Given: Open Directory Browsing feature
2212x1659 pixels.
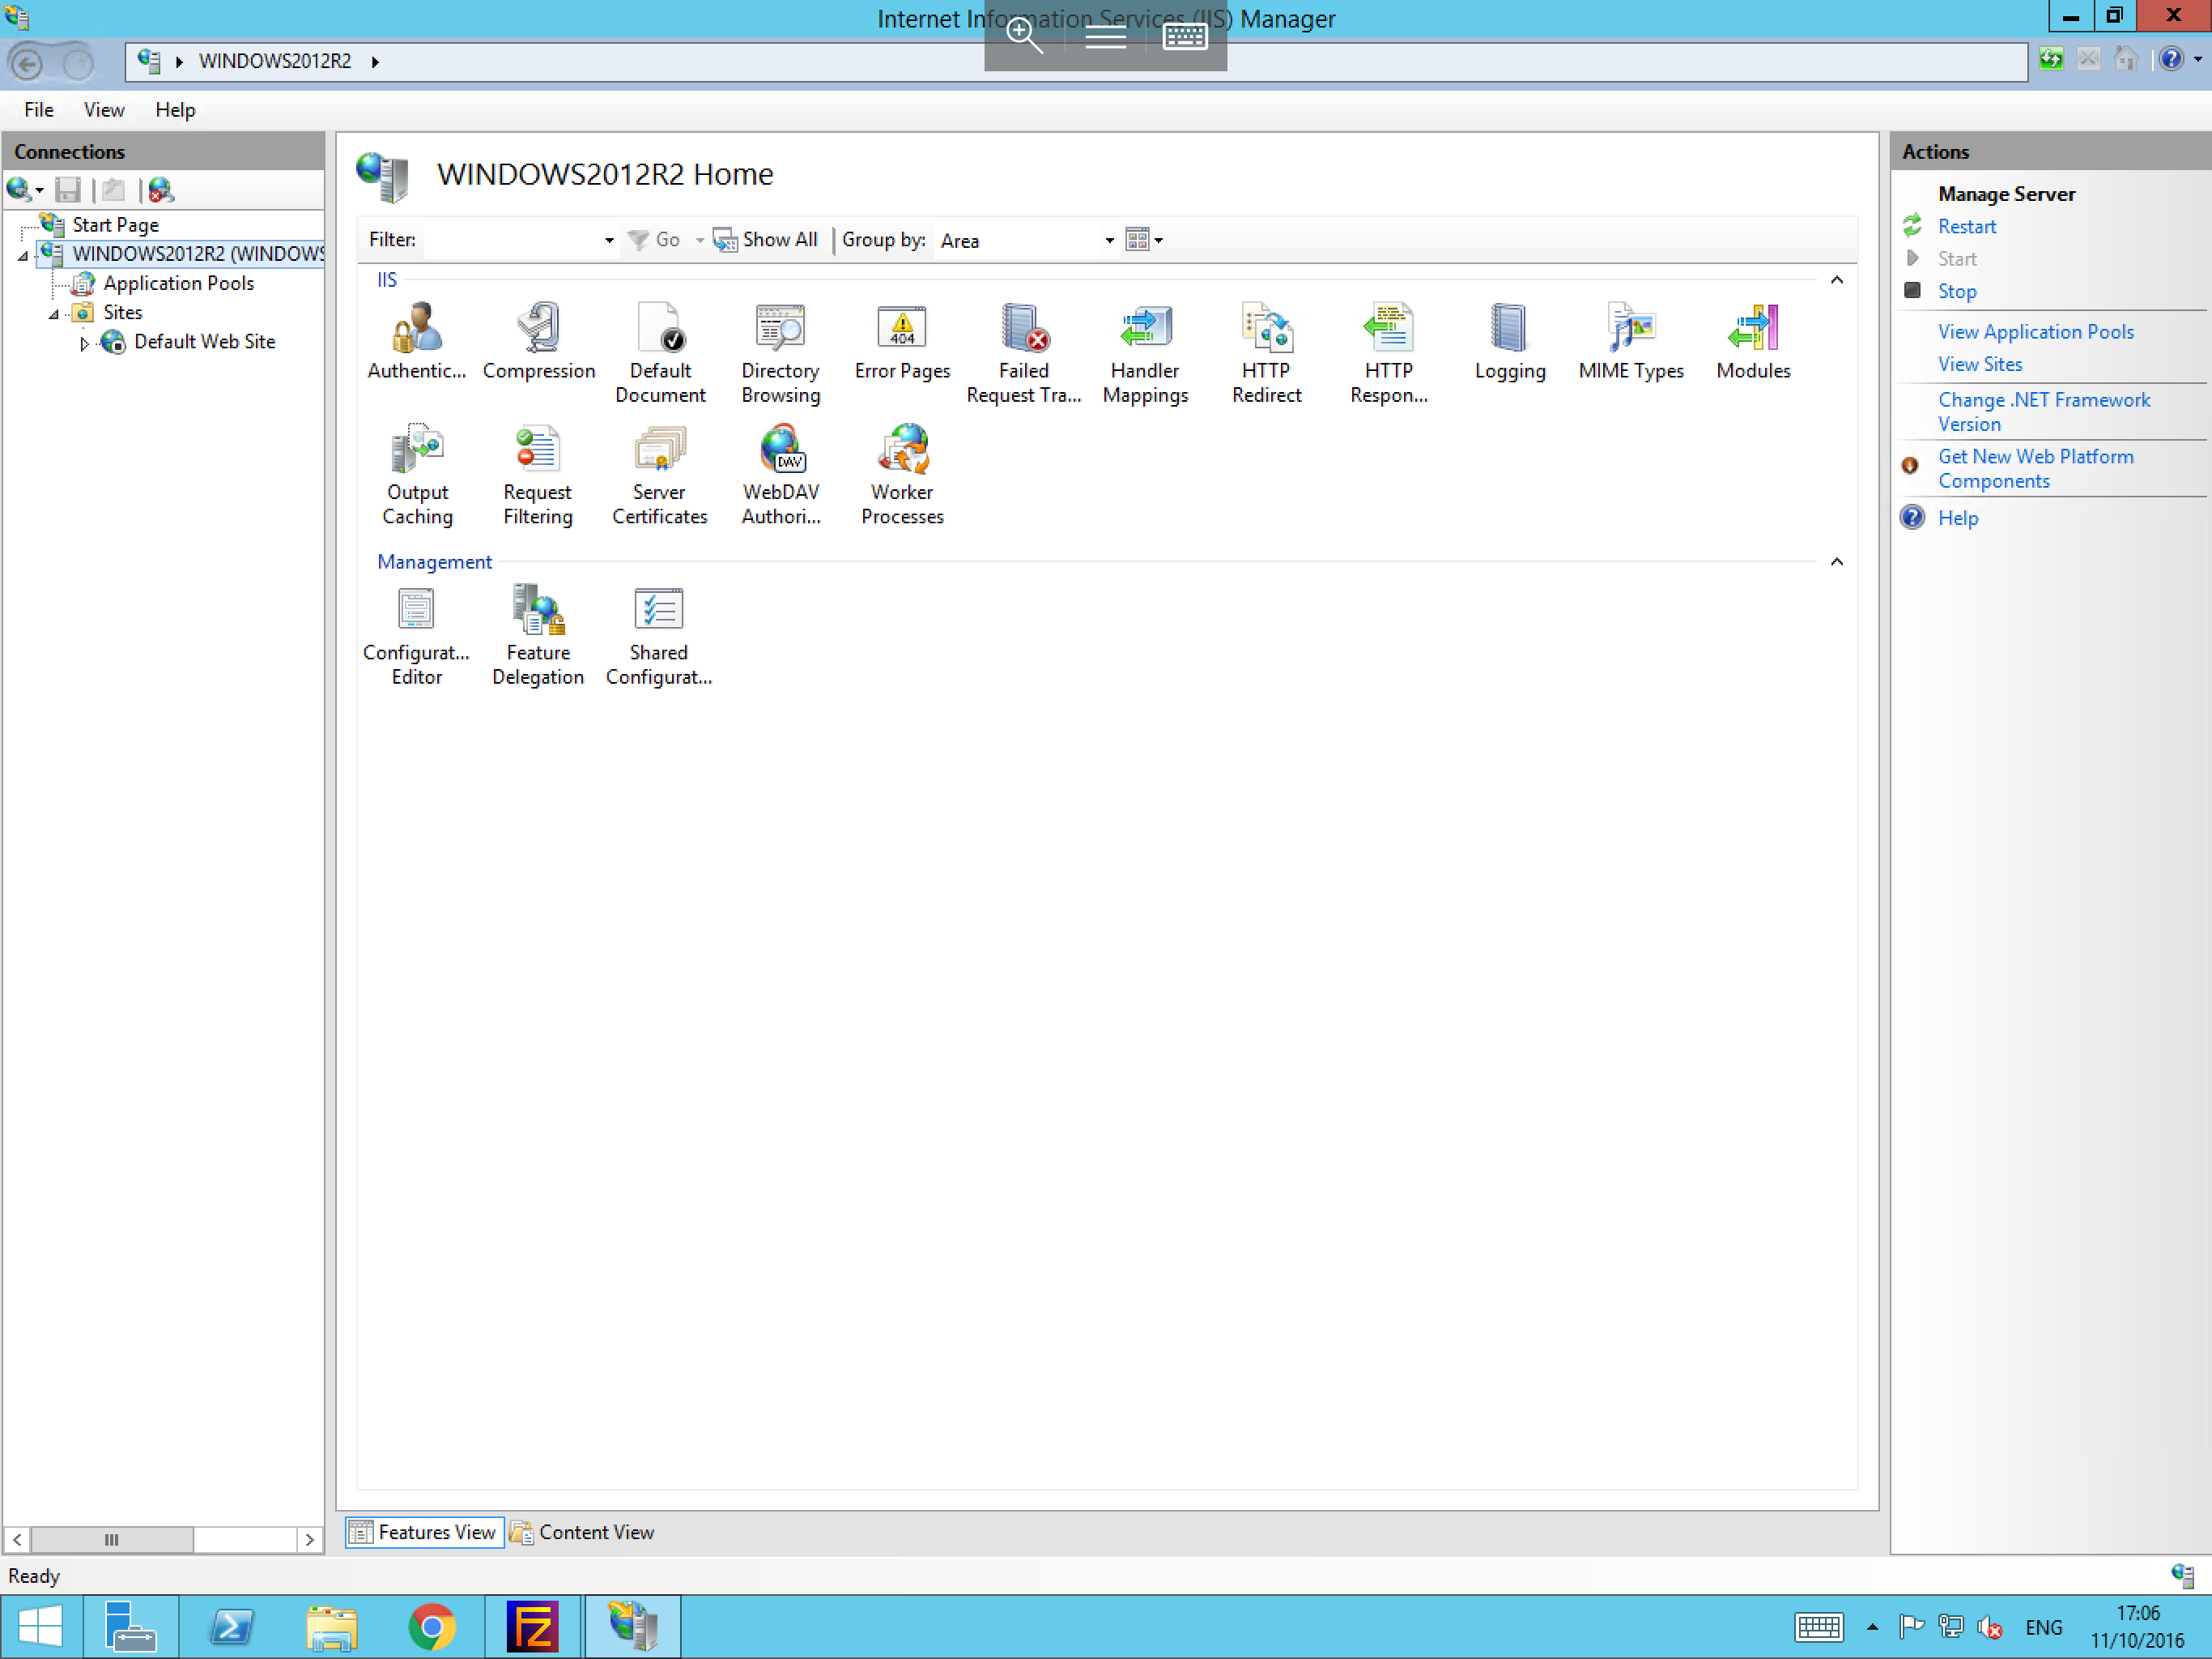Looking at the screenshot, I should (780, 353).
